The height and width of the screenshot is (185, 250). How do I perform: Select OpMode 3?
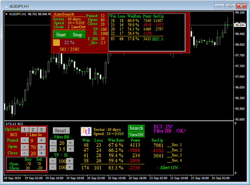tap(42, 130)
